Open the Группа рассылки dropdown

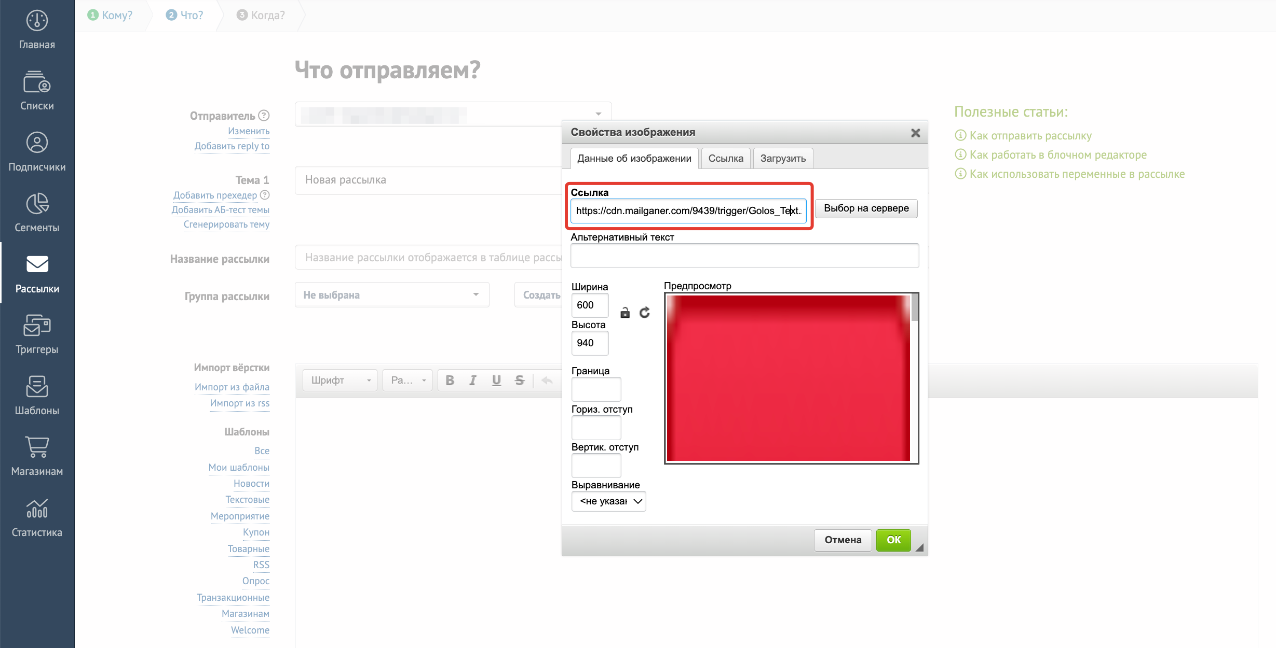(392, 294)
